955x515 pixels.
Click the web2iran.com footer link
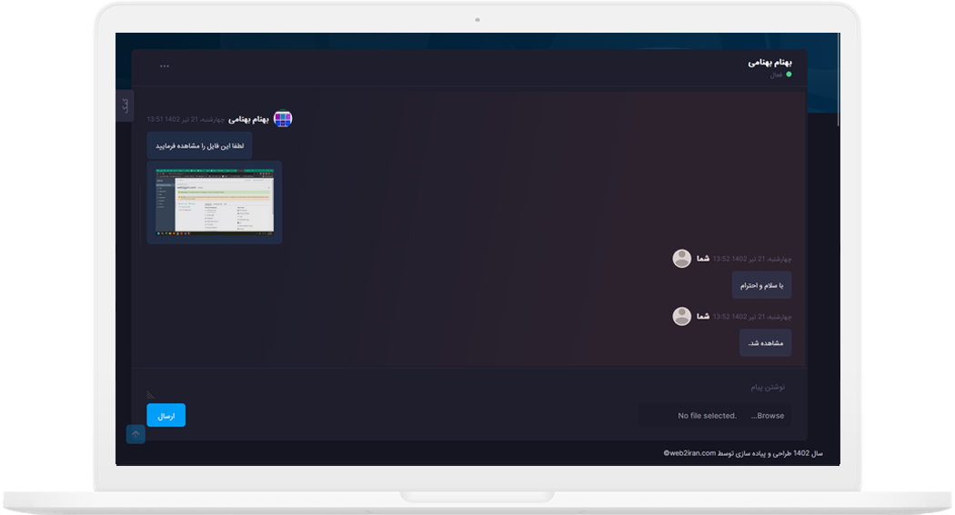(689, 453)
